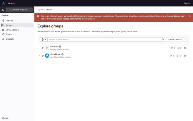Open Snippets in the sidebar
This screenshot has height=121, width=193.
click(17, 39)
